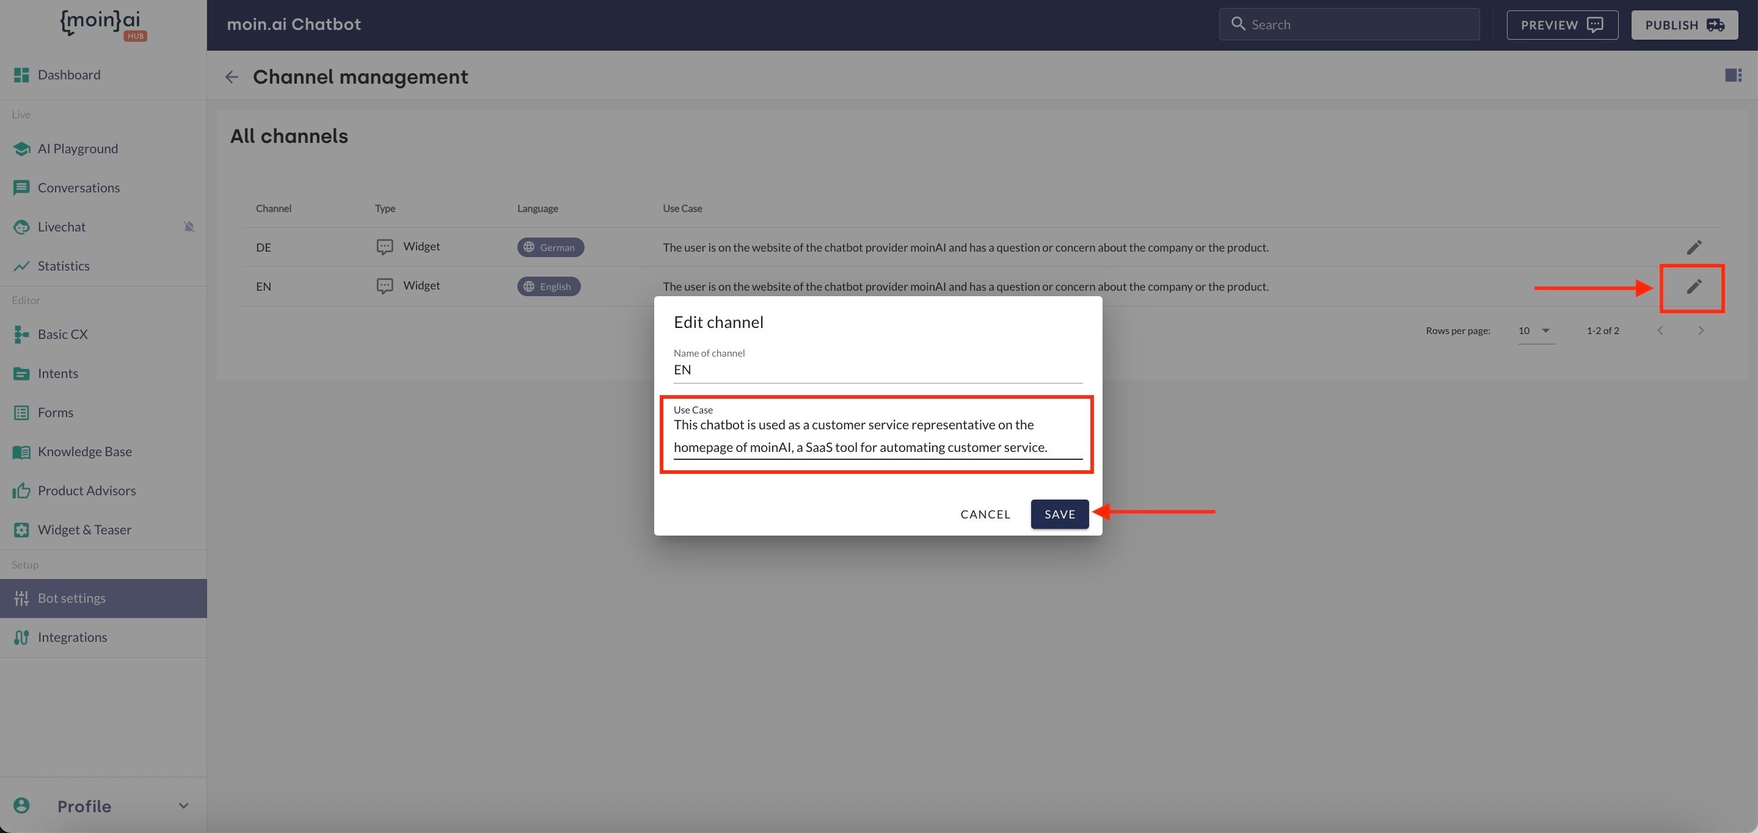This screenshot has height=833, width=1758.
Task: Click the PUBLISH button
Action: tap(1684, 24)
